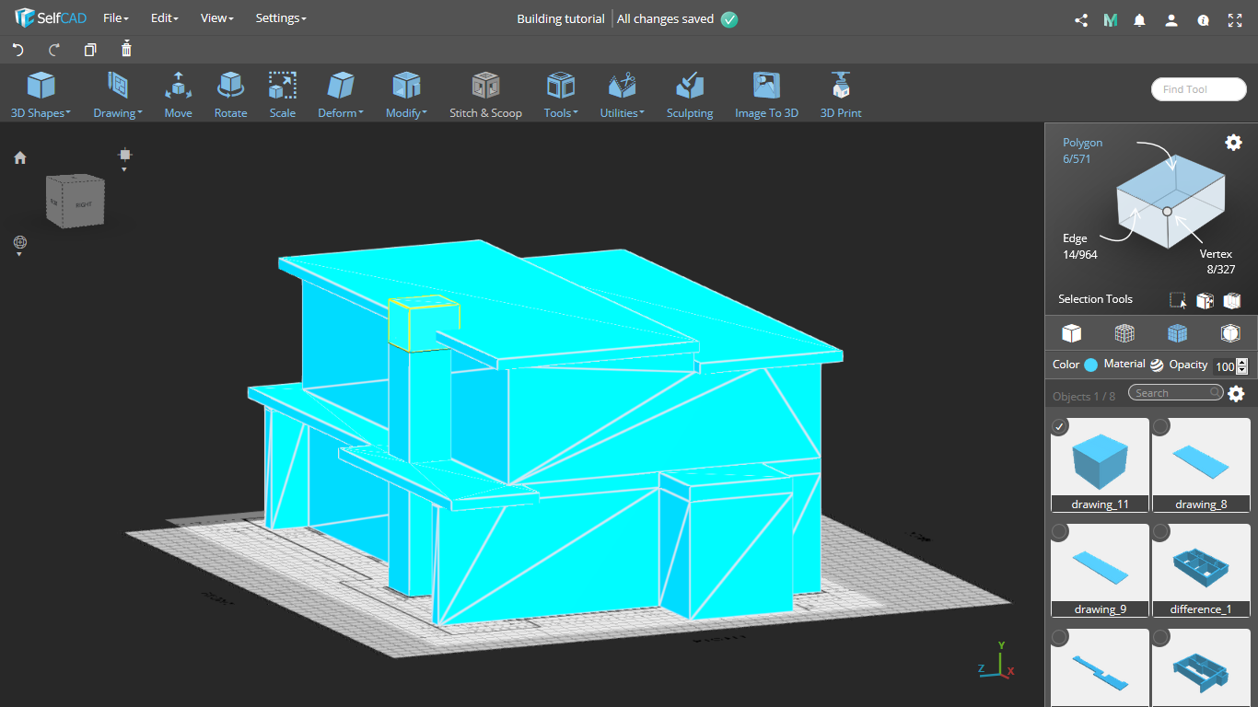Open the MyMiniFactory M icon
The image size is (1258, 707).
(x=1111, y=19)
